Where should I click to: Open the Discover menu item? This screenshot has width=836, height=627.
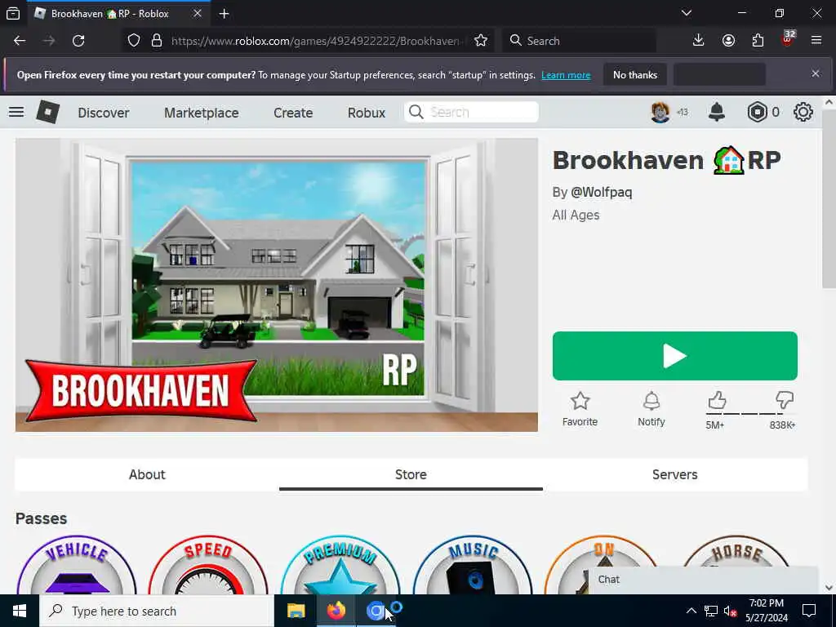104,113
